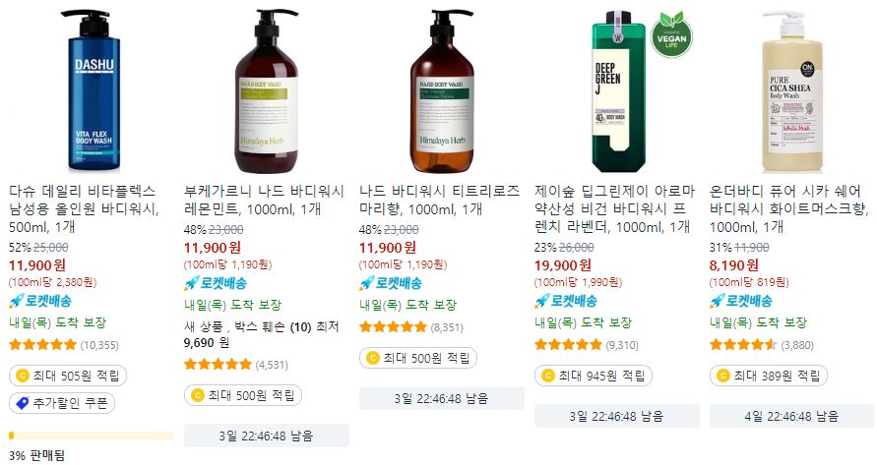Screen dimensions: 877x465
Task: Click the 다슈 데일리 비타플렉스 product title
Action: pyautogui.click(x=84, y=209)
